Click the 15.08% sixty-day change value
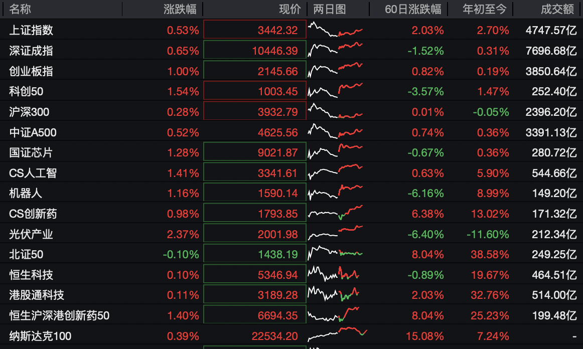Screen dimensions: 583x349 click(x=424, y=336)
